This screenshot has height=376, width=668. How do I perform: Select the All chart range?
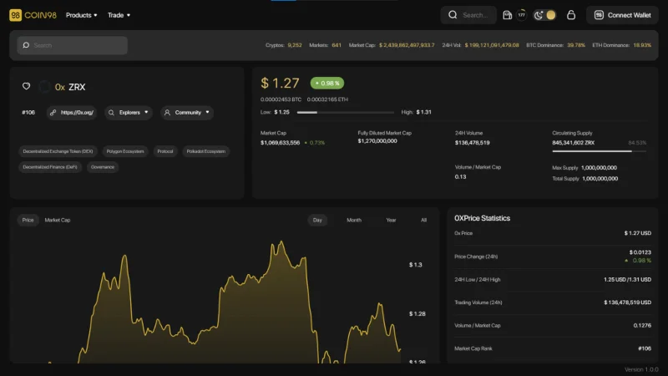click(x=423, y=220)
